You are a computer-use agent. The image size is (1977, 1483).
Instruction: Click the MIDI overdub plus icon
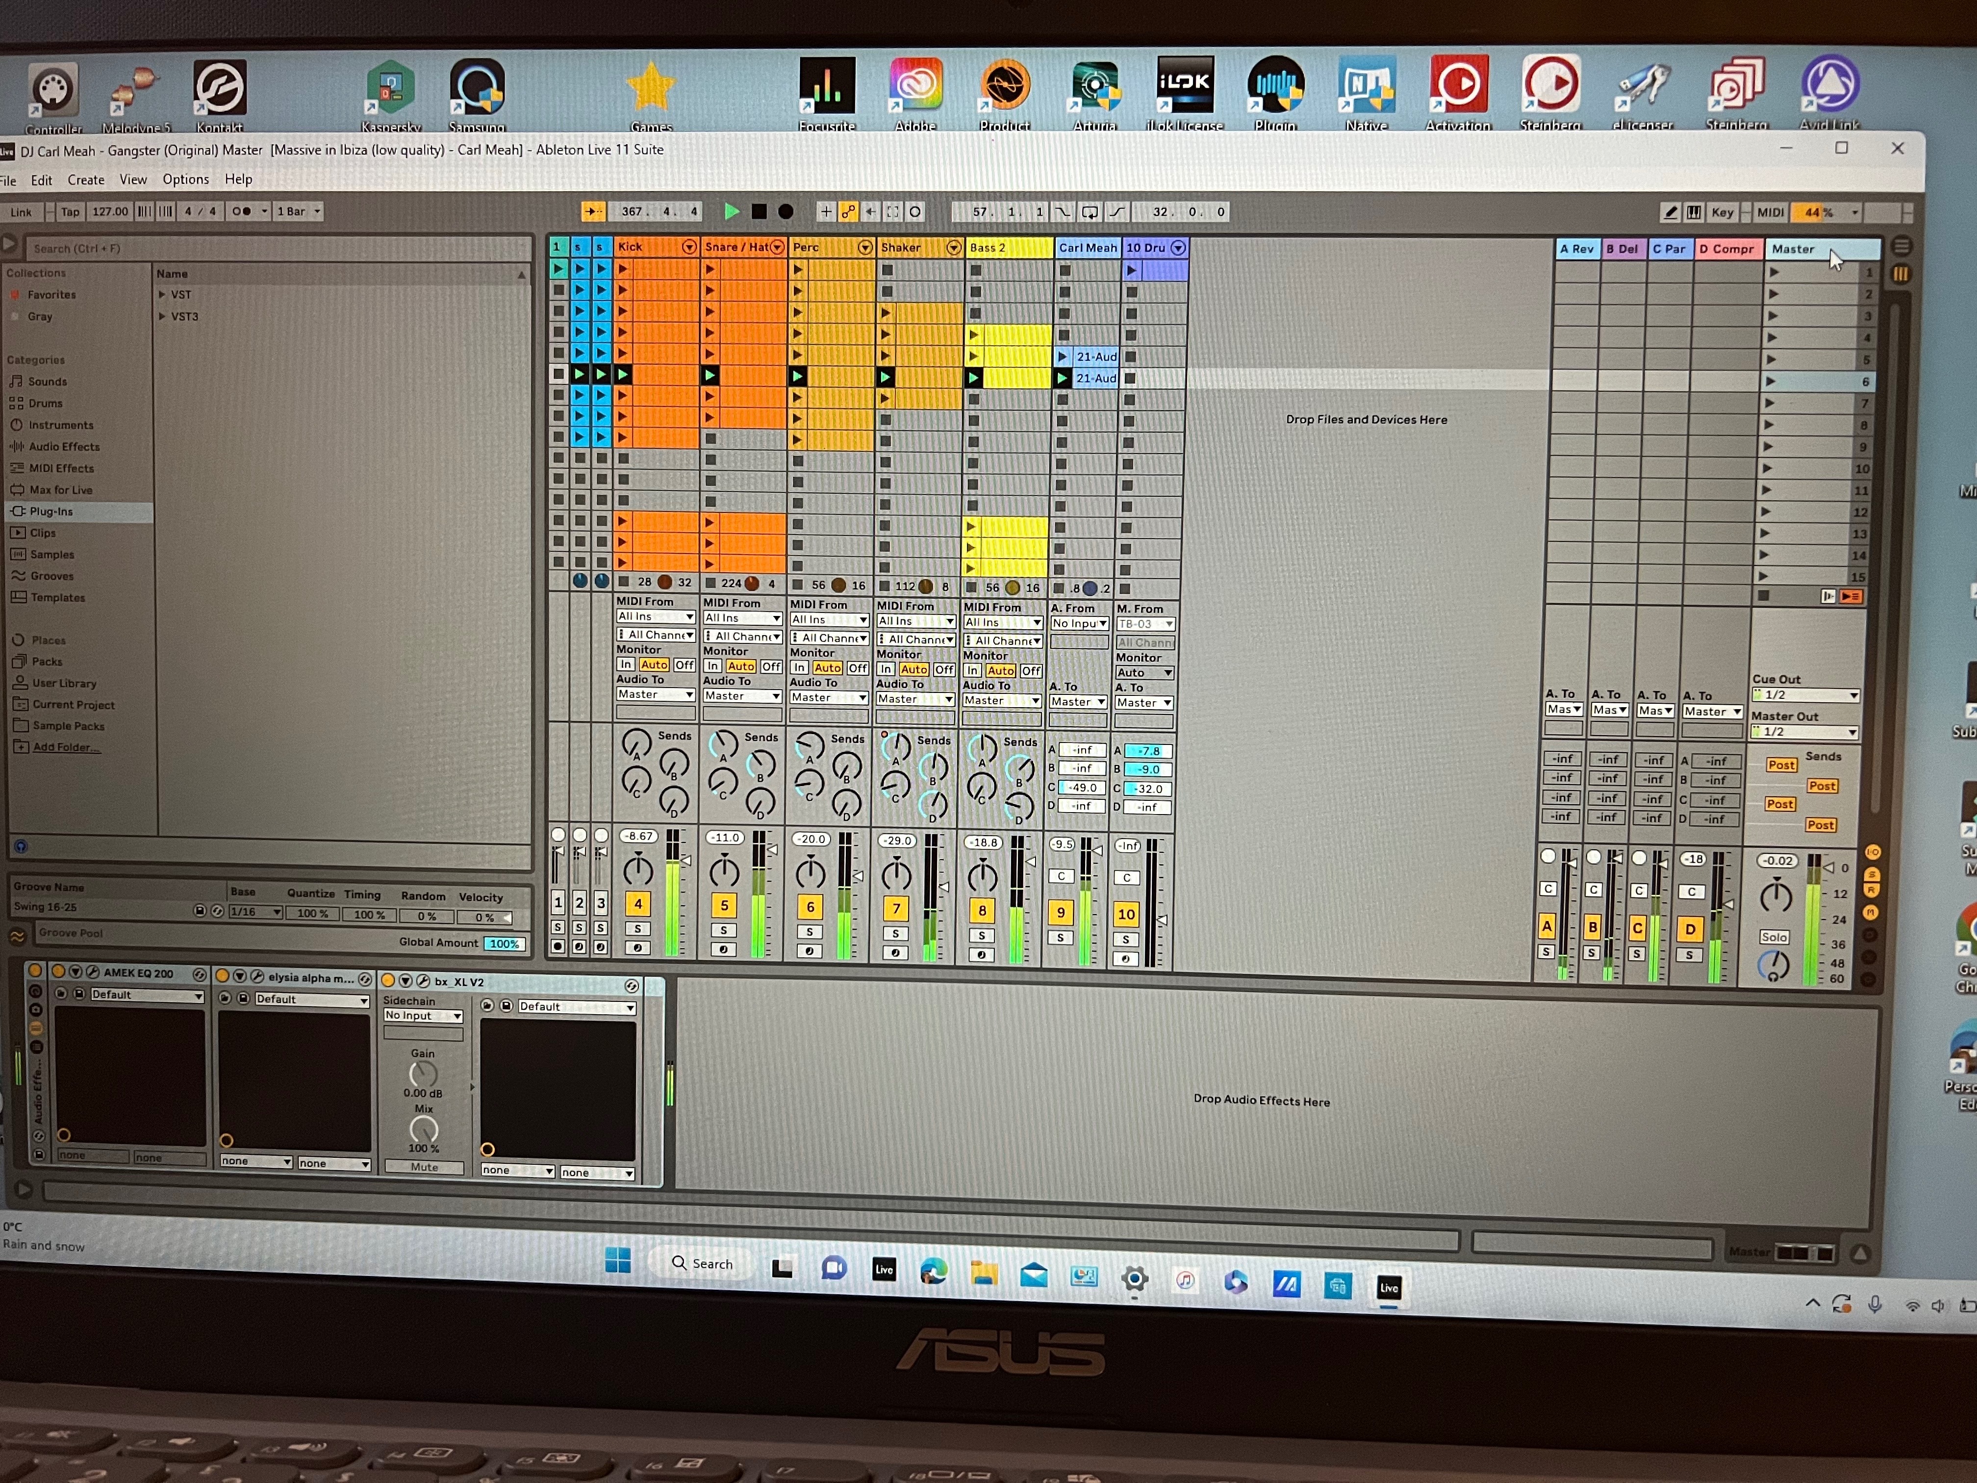[826, 212]
